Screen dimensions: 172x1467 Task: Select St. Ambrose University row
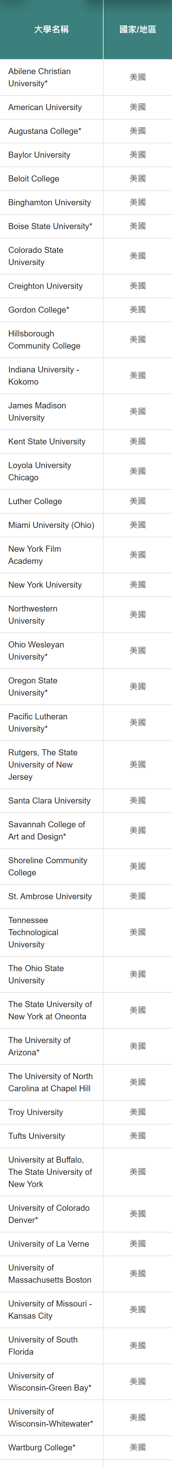[50, 896]
